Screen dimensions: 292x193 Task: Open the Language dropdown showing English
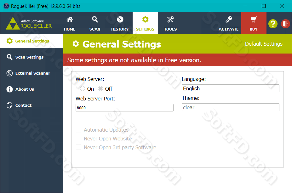pos(230,88)
